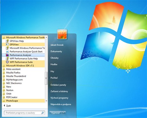Click the programs list scroll up arrow
This screenshot has width=147, height=118.
(x=46, y=37)
